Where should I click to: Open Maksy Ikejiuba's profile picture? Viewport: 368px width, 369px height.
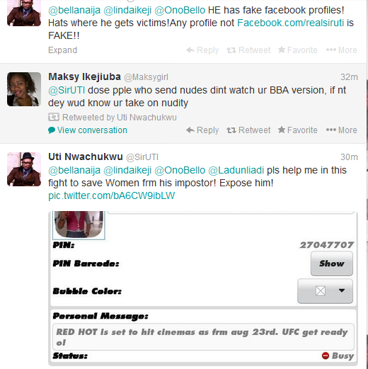24,89
